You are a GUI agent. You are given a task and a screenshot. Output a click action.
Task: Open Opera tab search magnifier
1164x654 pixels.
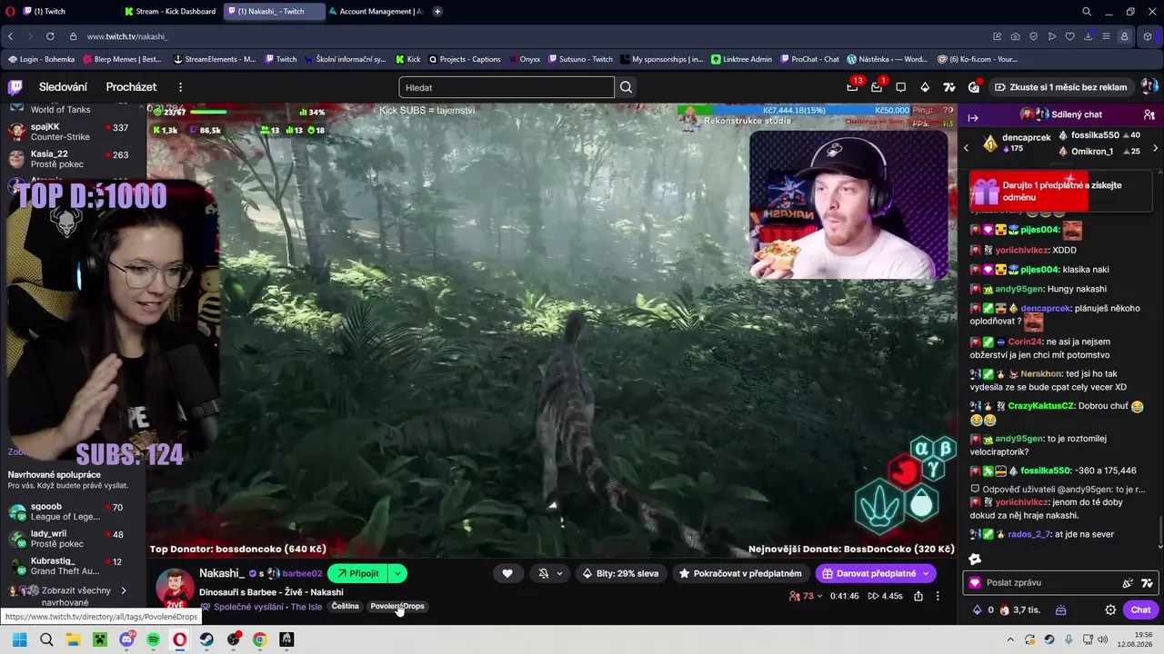pyautogui.click(x=1087, y=12)
